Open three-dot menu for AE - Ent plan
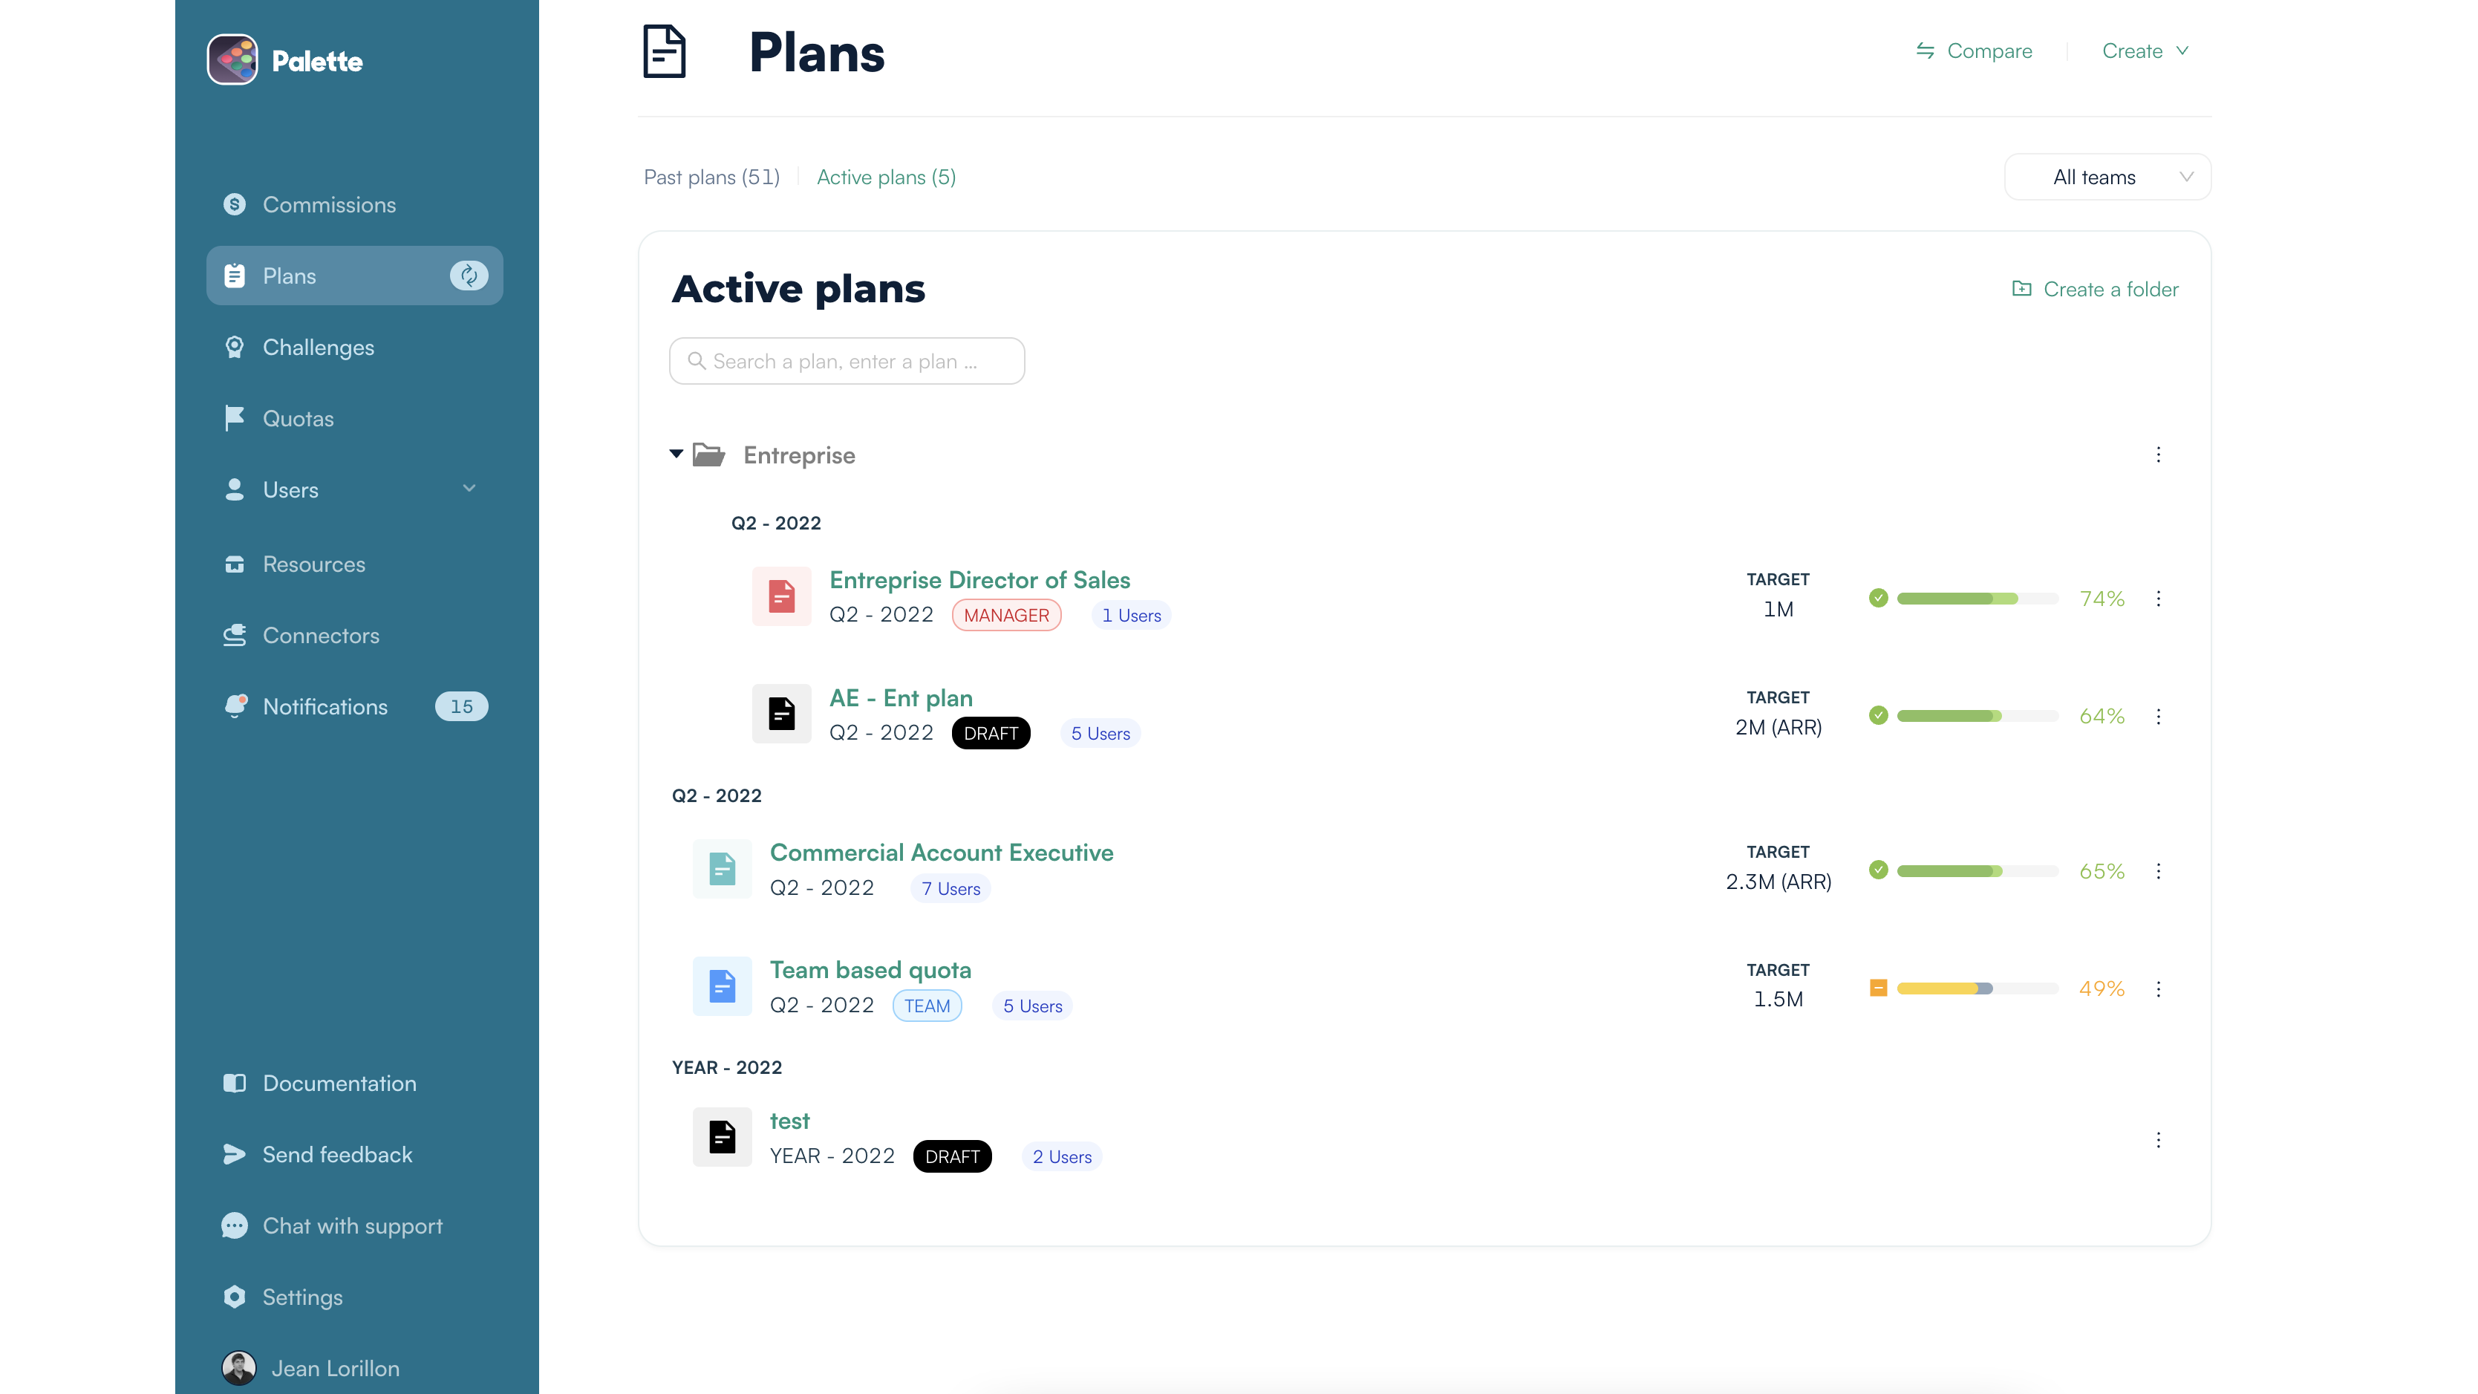The height and width of the screenshot is (1394, 2478). click(2158, 716)
